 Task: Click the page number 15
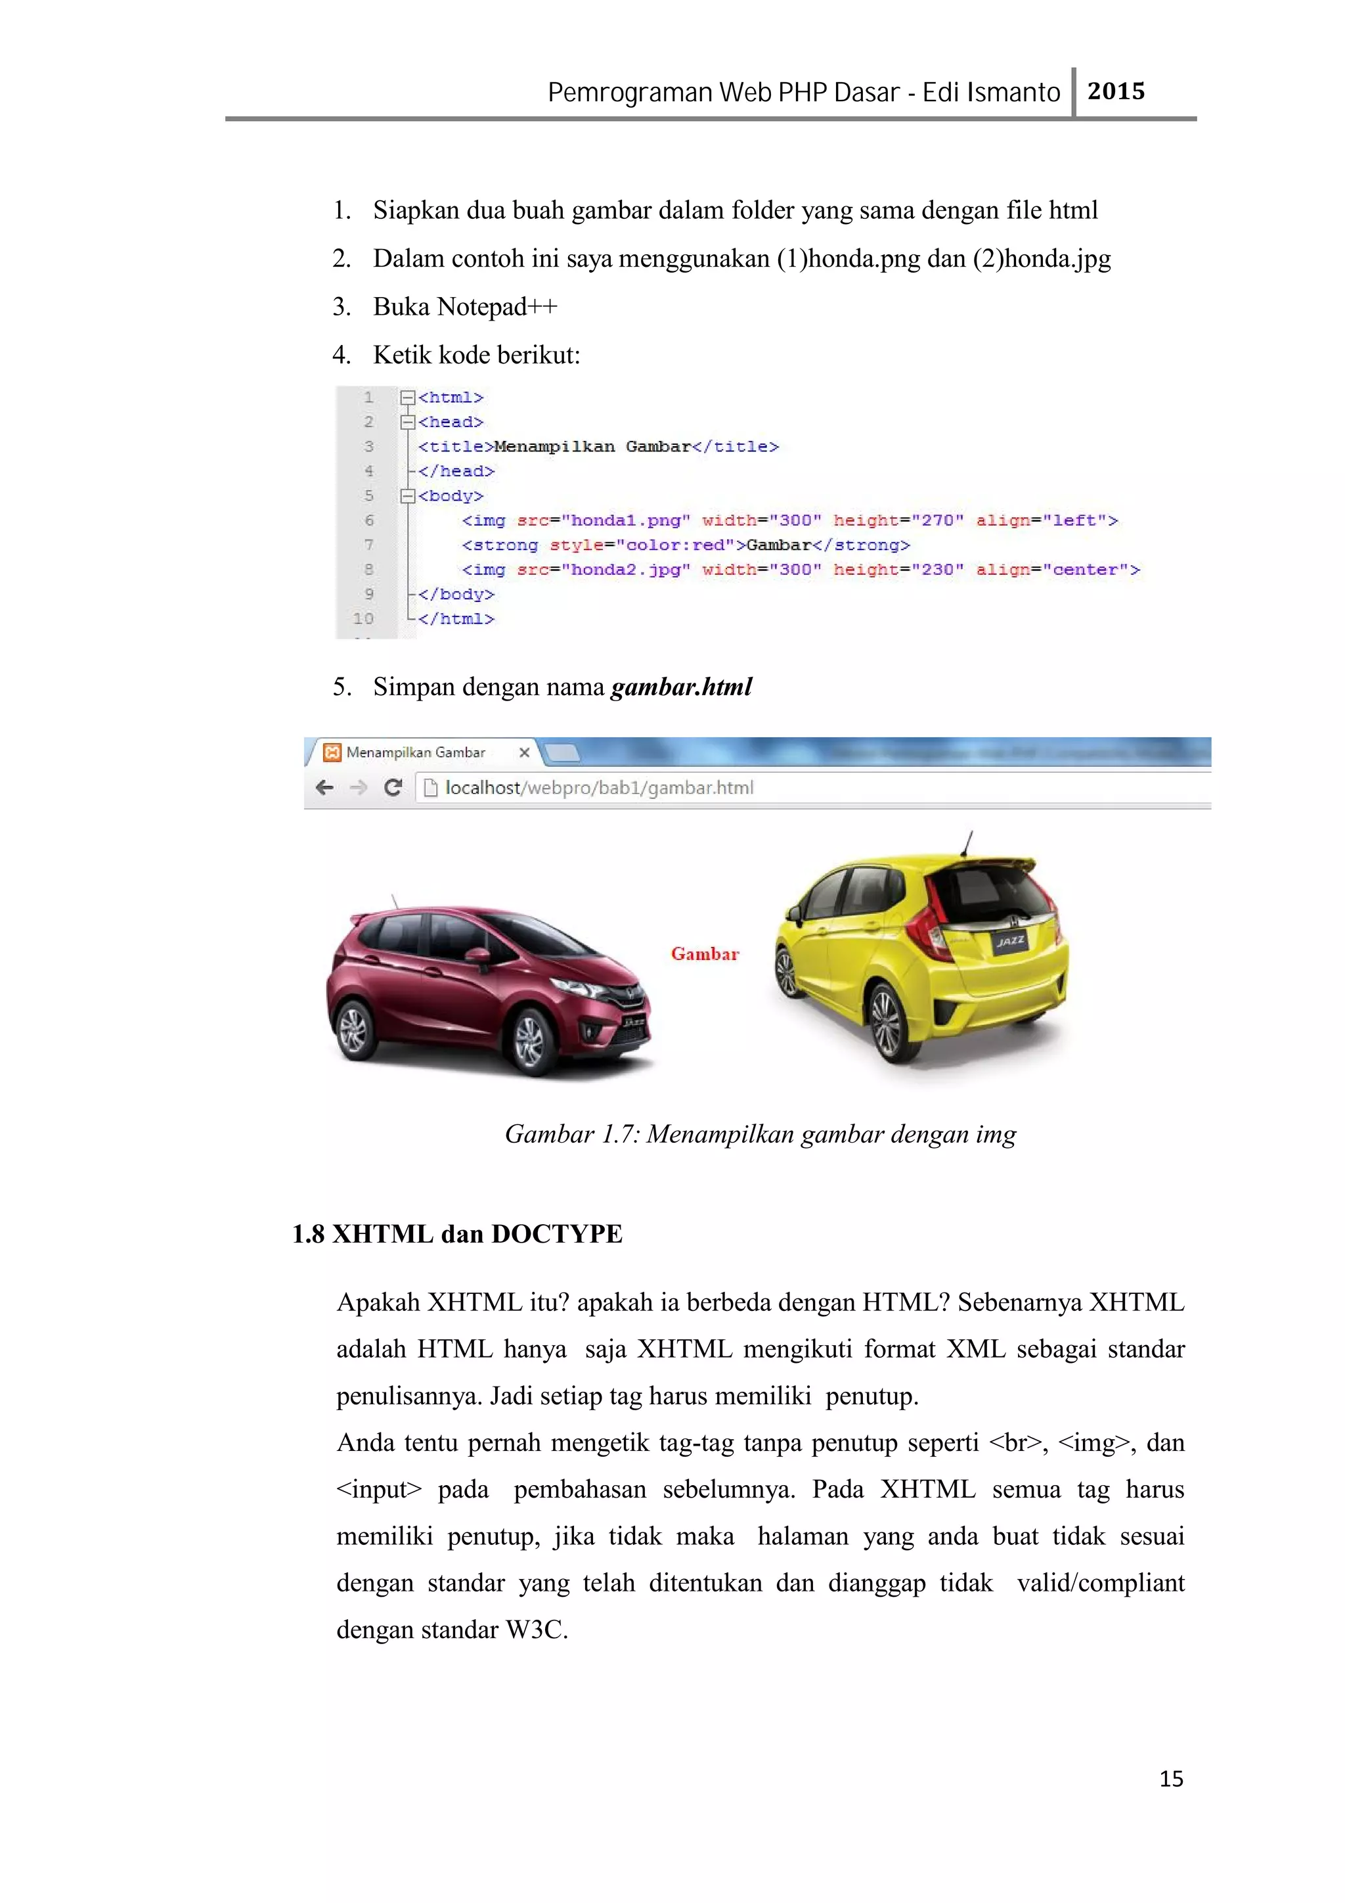tap(1171, 1779)
